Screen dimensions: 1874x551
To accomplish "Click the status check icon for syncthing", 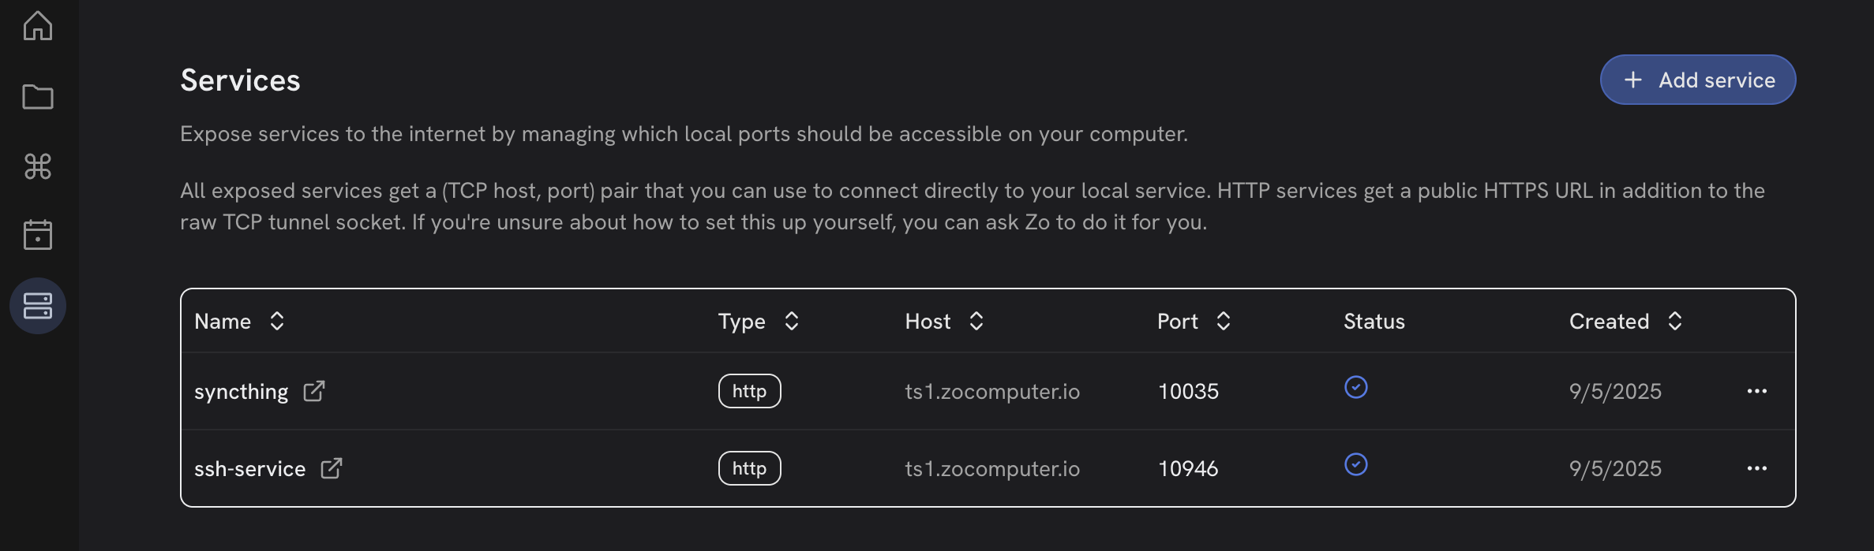I will pyautogui.click(x=1356, y=387).
